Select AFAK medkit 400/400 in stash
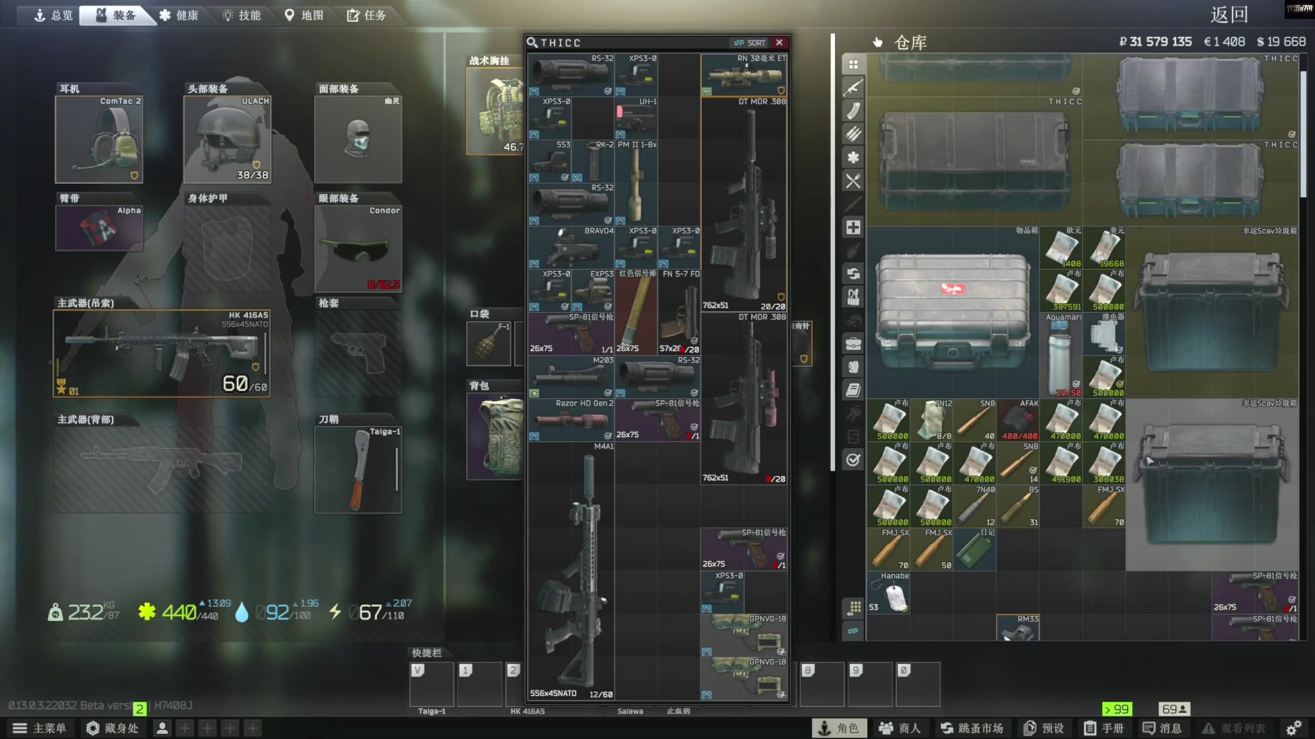The width and height of the screenshot is (1315, 739). click(1018, 420)
